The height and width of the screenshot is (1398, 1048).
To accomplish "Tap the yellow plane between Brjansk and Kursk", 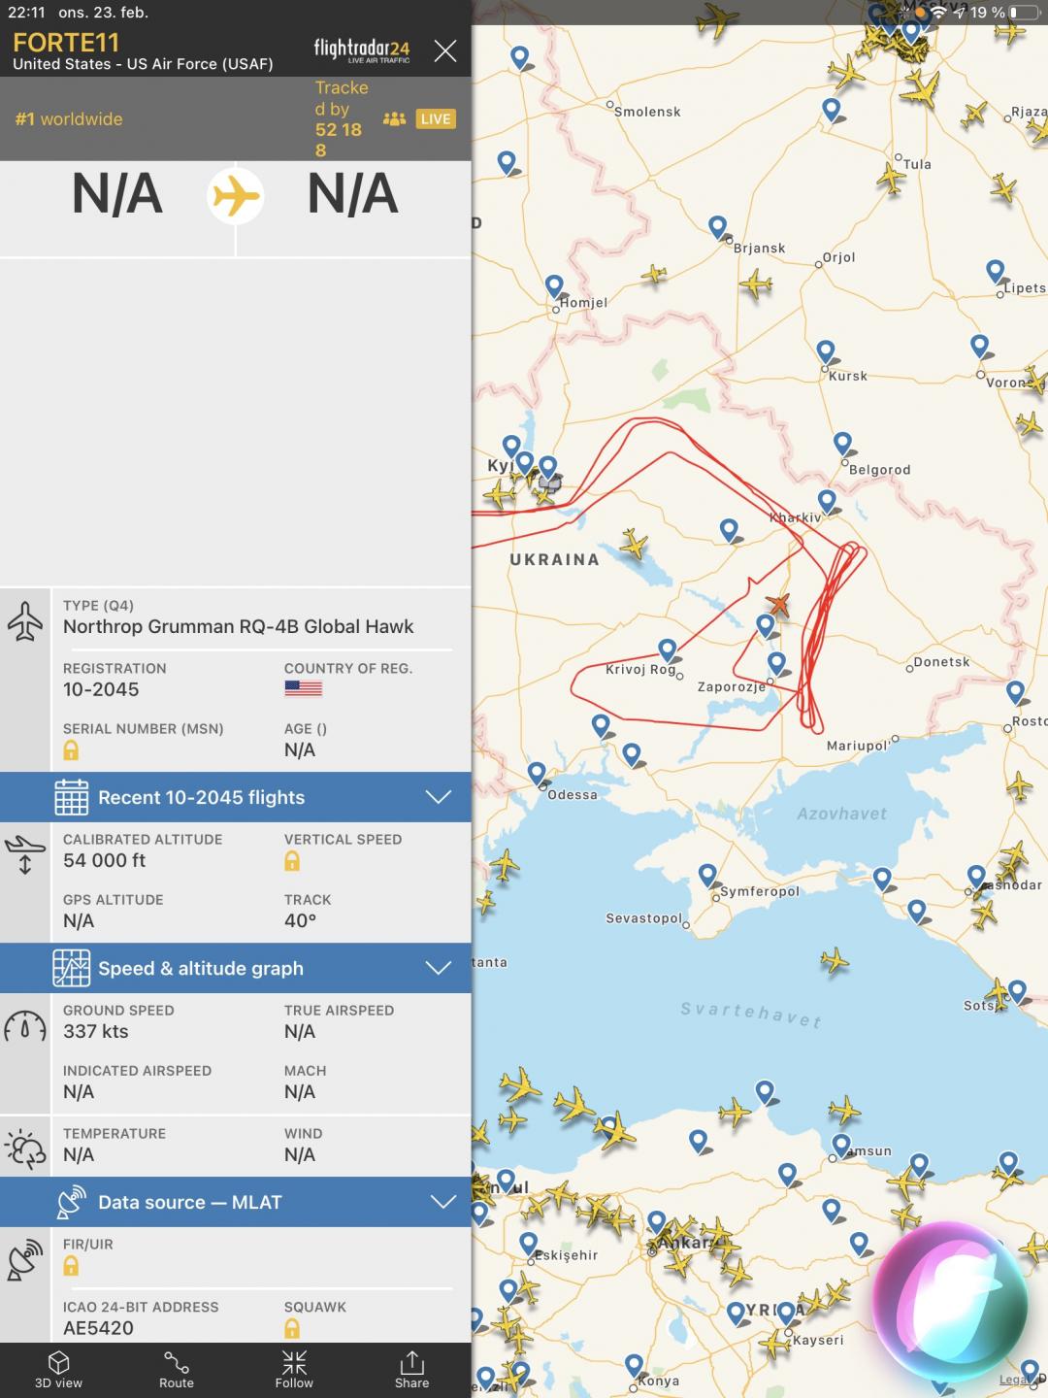I will point(755,285).
